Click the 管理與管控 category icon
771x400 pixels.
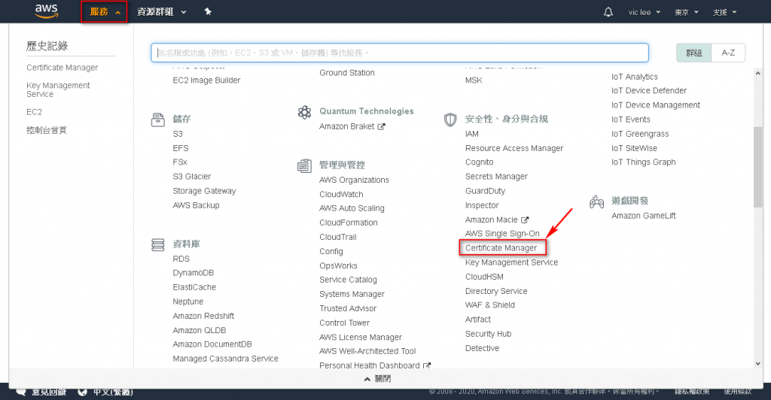coord(304,166)
